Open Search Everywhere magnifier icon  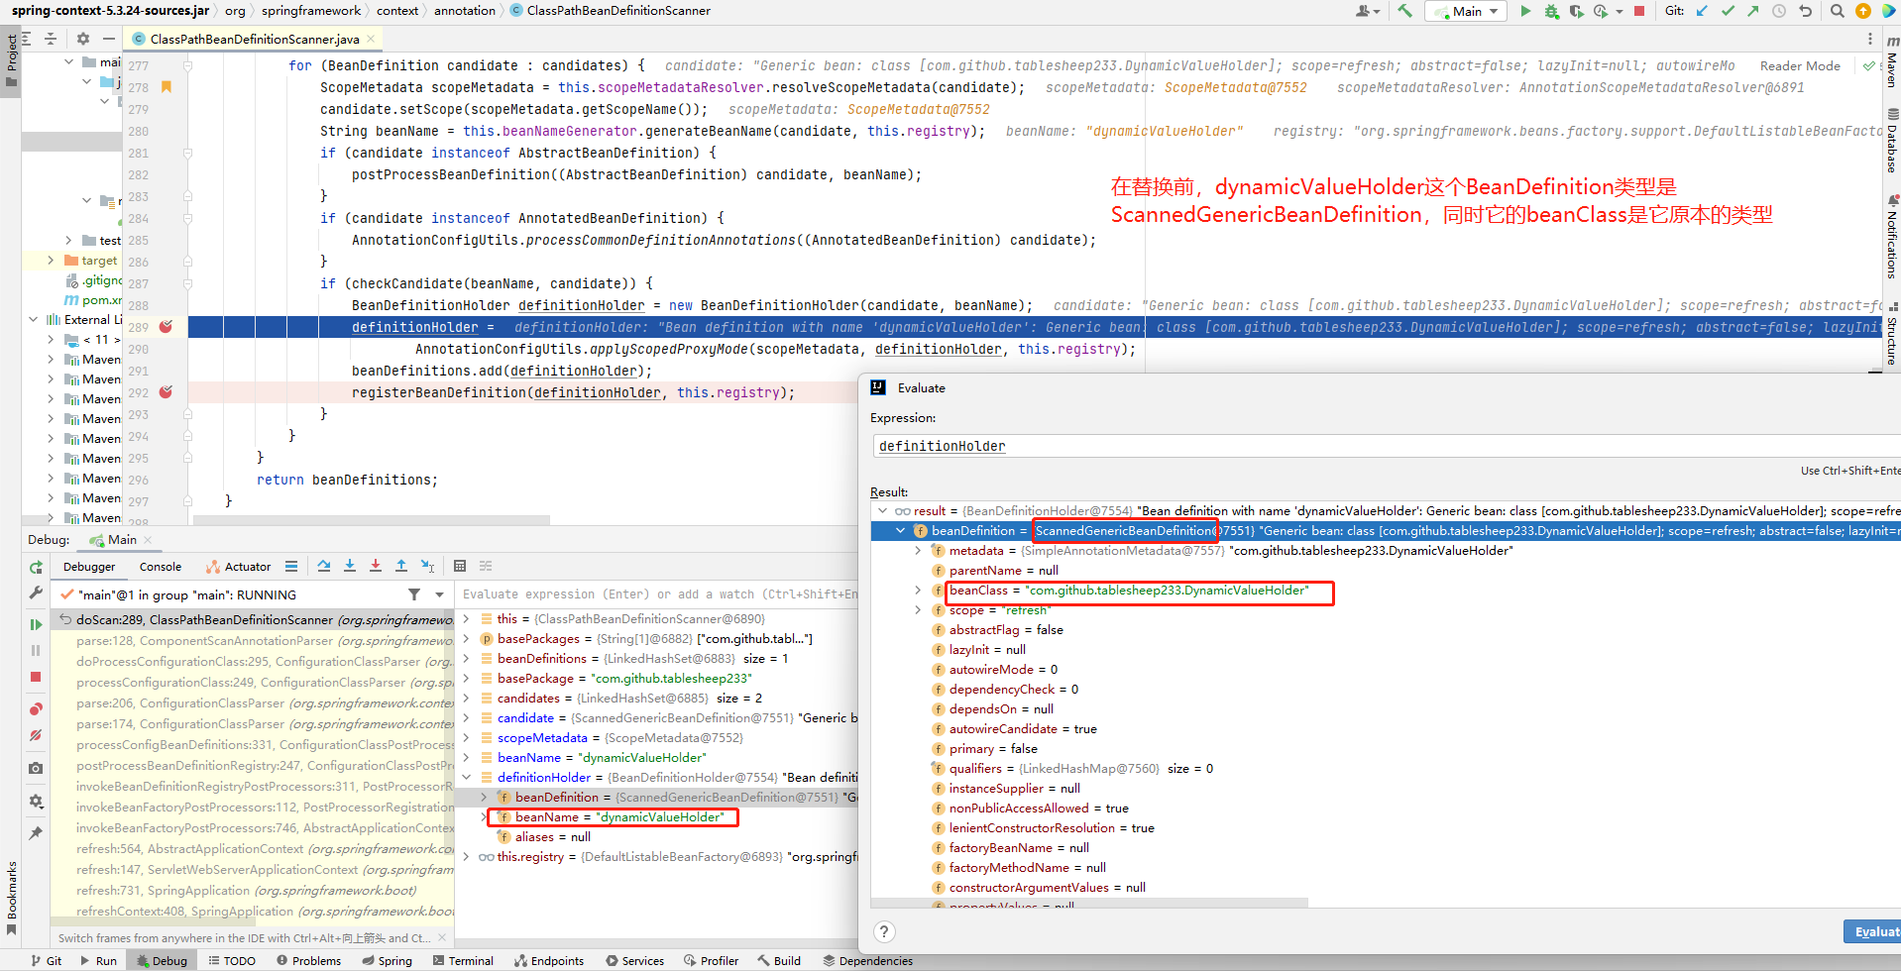[x=1837, y=11]
